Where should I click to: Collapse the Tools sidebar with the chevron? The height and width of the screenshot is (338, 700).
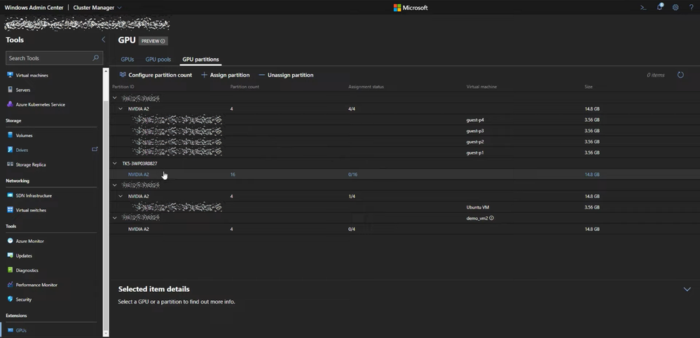point(103,40)
